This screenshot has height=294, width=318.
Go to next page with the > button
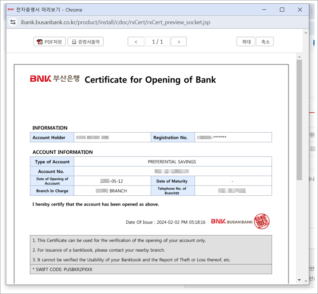point(179,42)
